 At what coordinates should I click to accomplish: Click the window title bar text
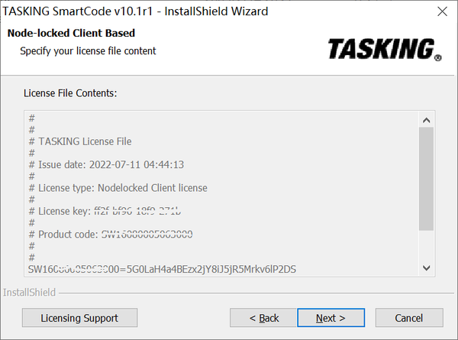tap(137, 12)
